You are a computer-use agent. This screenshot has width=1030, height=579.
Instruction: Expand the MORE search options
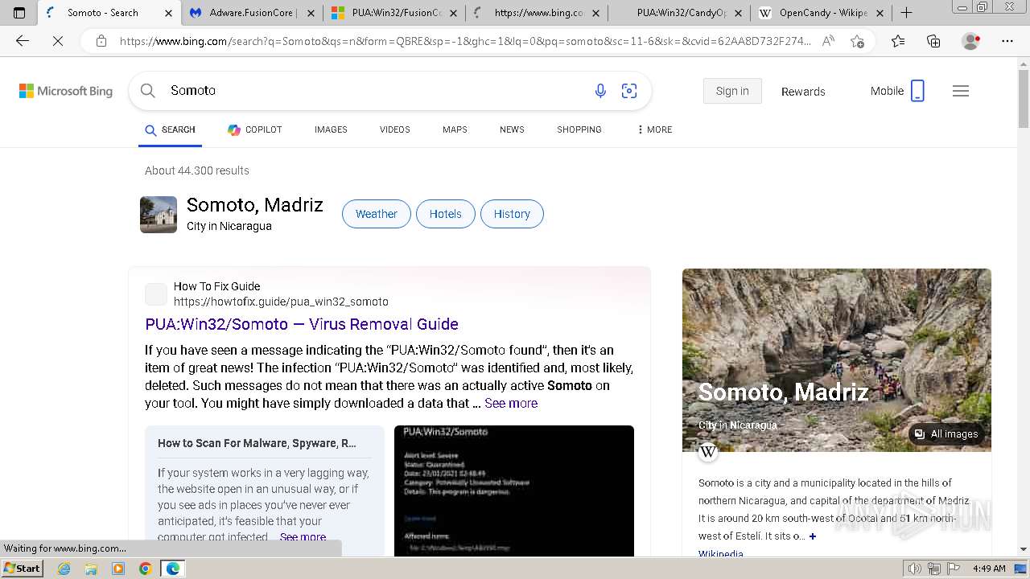click(x=654, y=129)
